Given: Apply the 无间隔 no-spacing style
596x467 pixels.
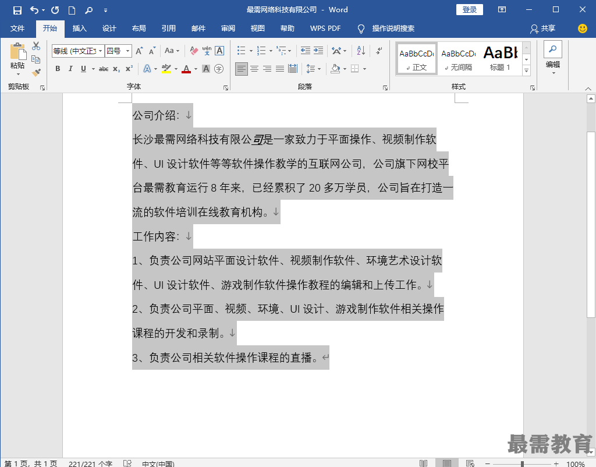Looking at the screenshot, I should click(x=459, y=59).
